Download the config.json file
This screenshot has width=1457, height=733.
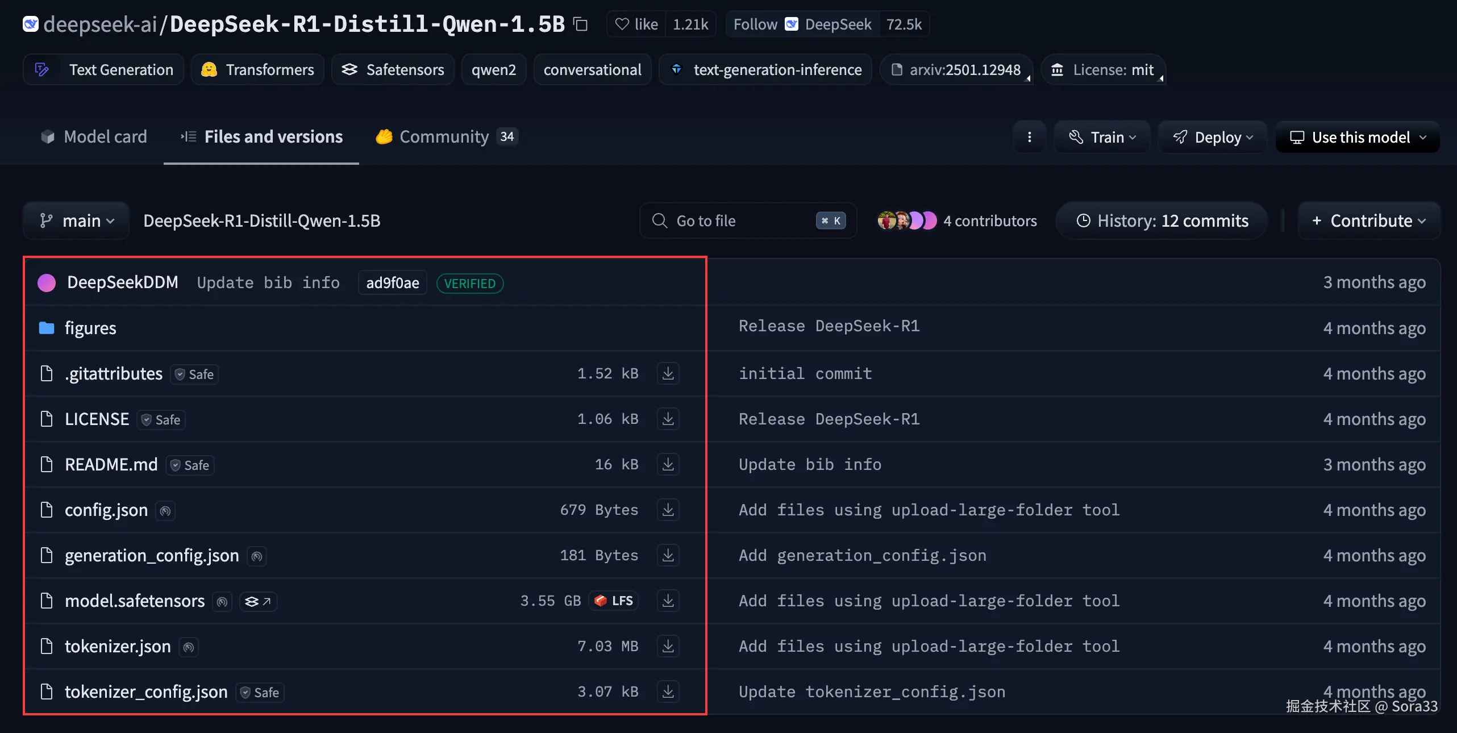click(x=668, y=510)
